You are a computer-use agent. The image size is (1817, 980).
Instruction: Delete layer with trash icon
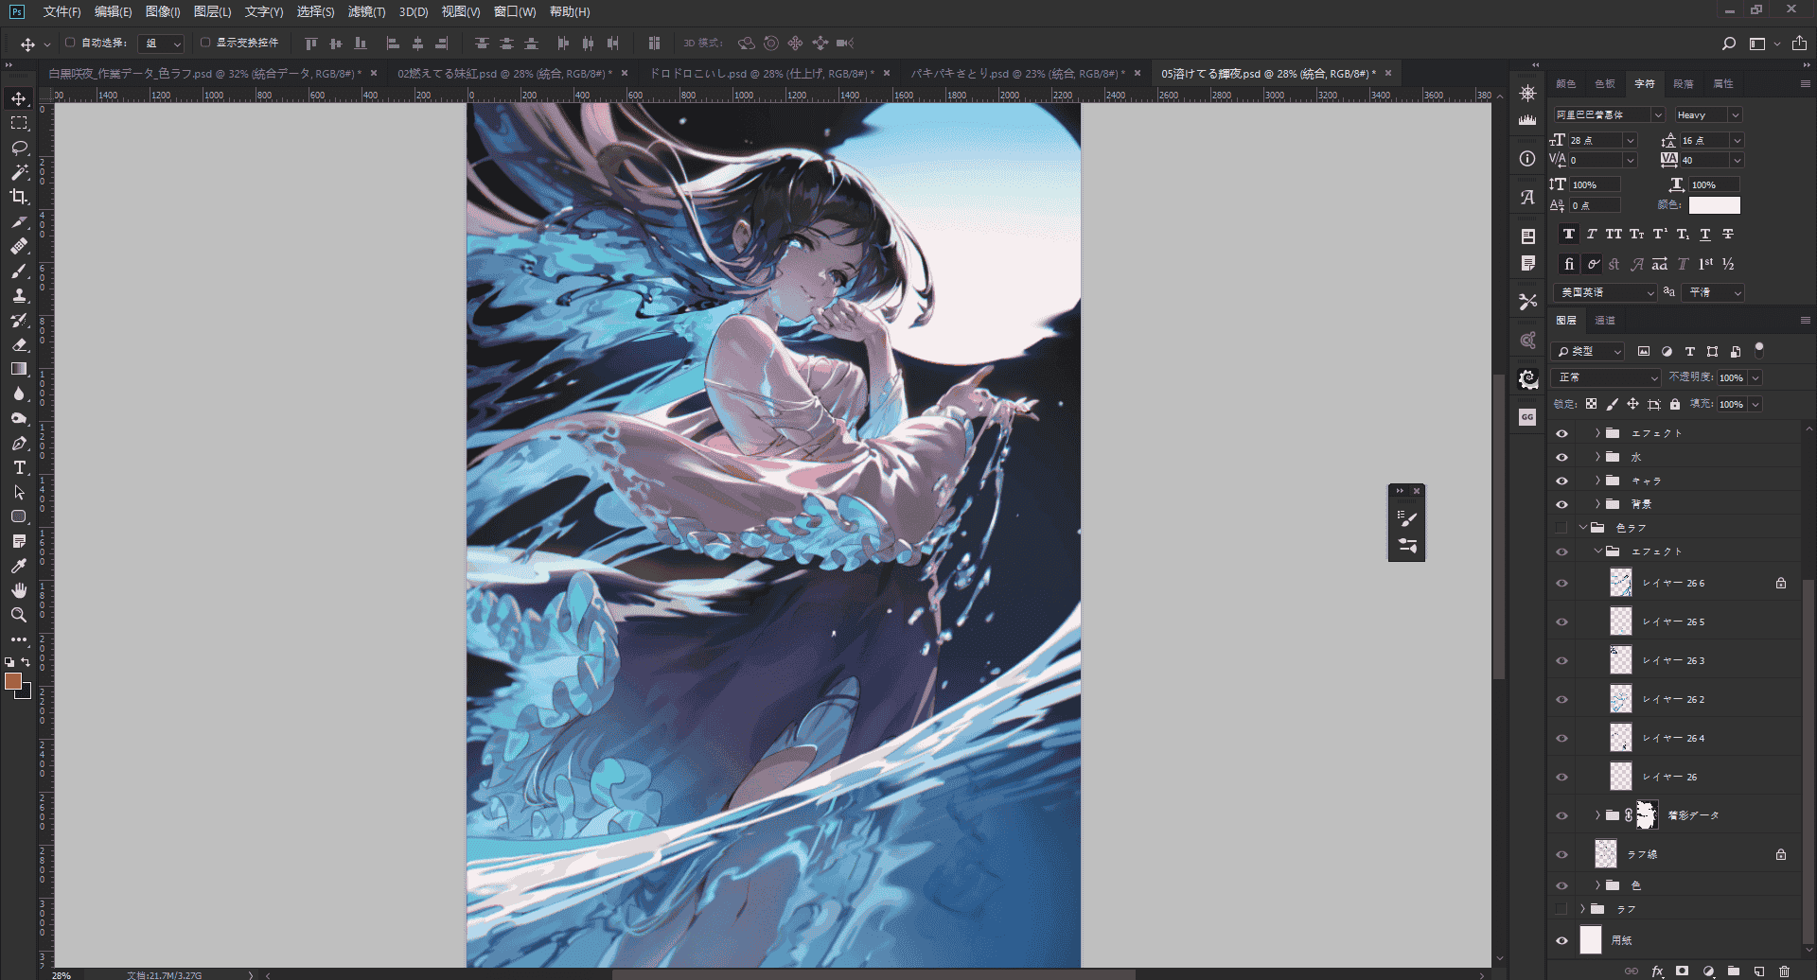tap(1784, 971)
